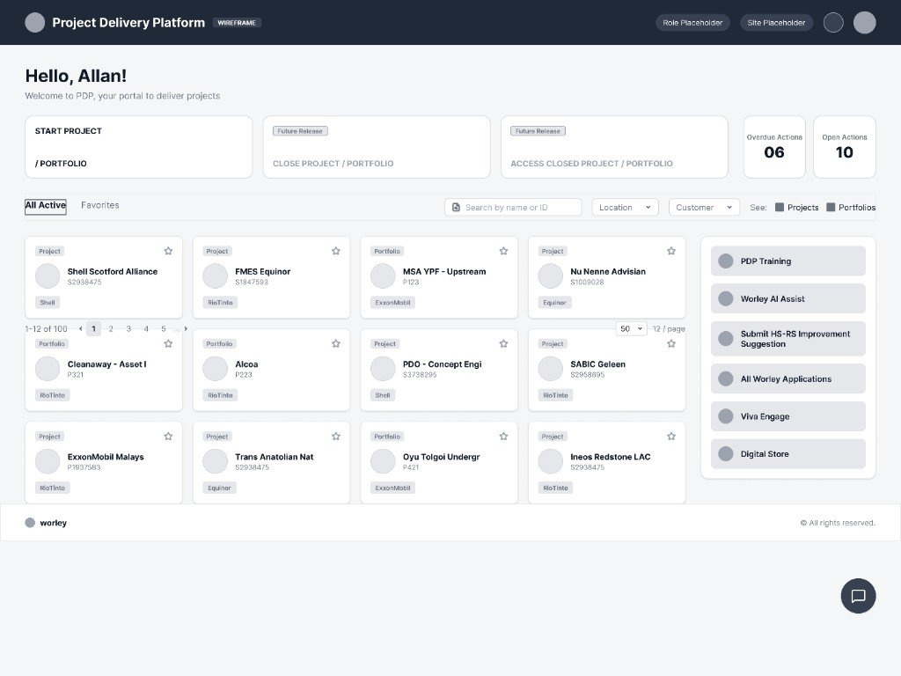The image size is (901, 676).
Task: Click star on Ineos Redstone LAC card
Action: pyautogui.click(x=671, y=437)
